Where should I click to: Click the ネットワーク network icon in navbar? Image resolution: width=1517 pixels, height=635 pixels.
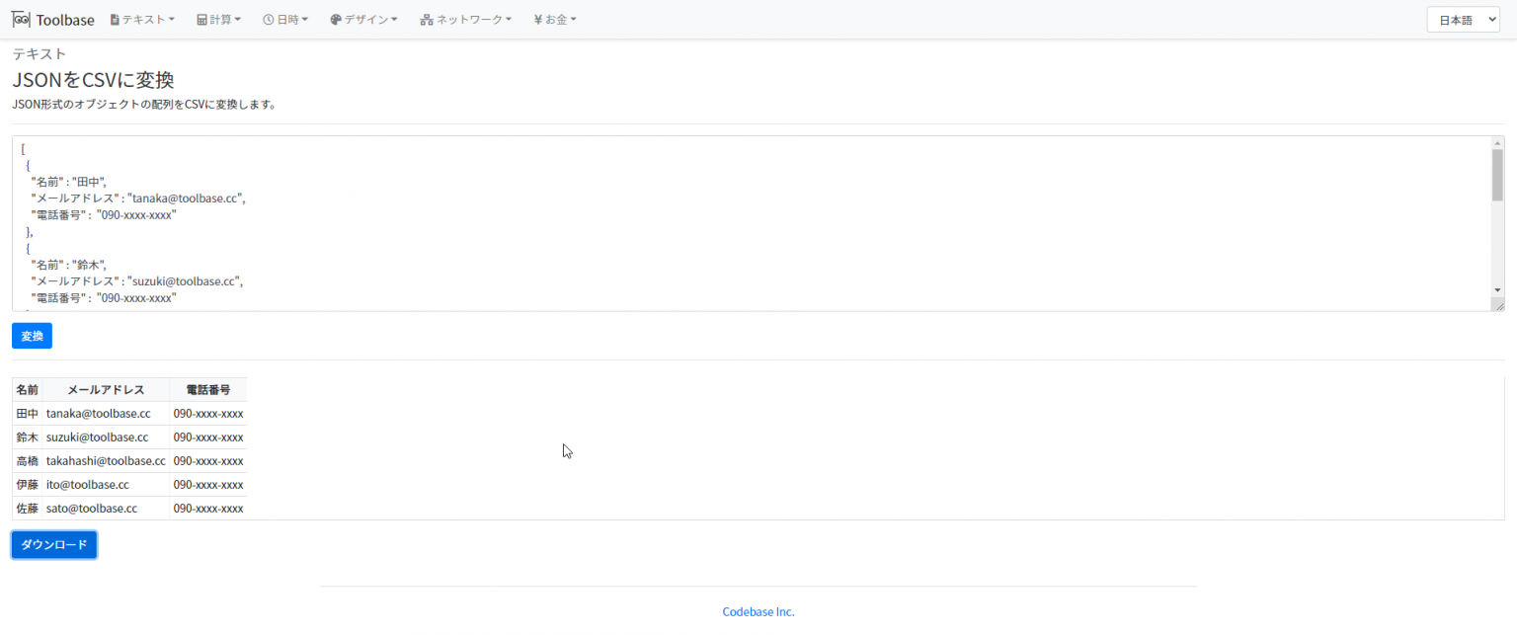coord(427,20)
